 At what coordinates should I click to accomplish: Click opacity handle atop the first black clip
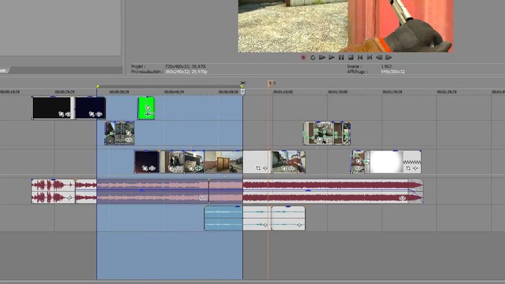coord(53,97)
